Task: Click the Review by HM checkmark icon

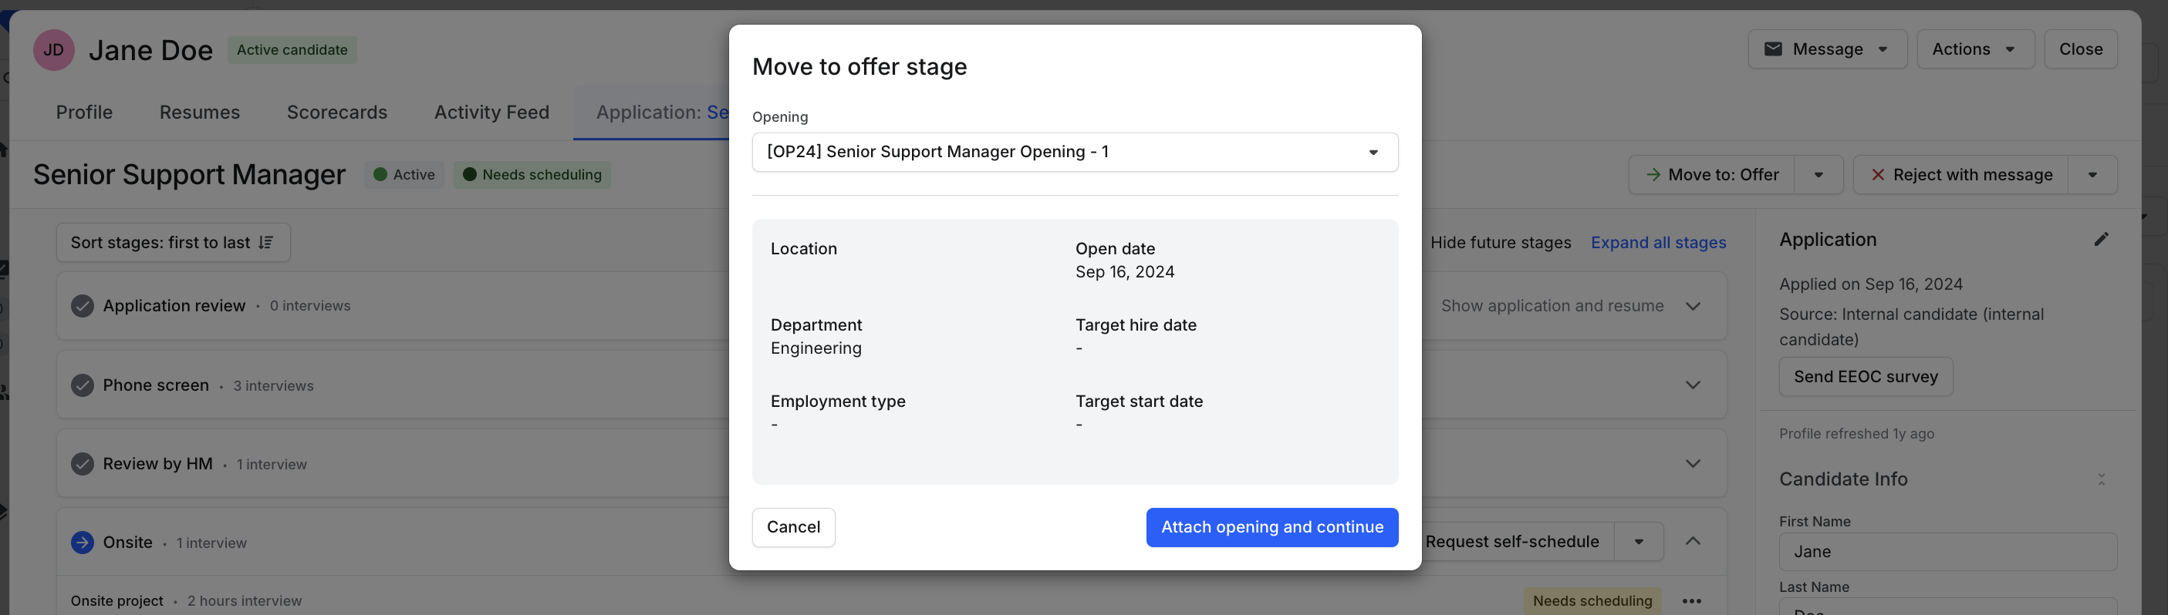Action: 83,464
